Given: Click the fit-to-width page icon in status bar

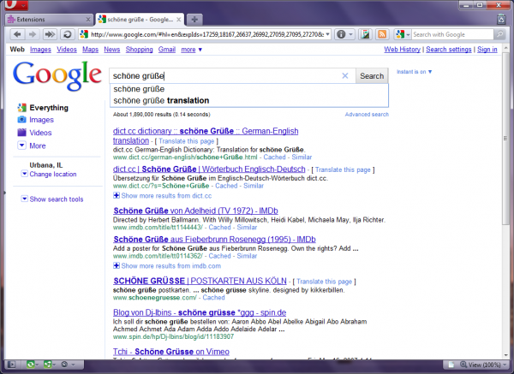Looking at the screenshot, I should click(x=451, y=365).
